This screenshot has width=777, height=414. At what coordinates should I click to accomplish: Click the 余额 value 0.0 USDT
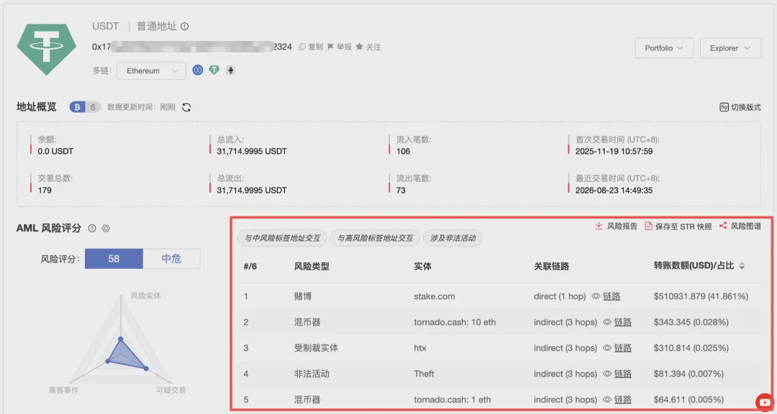[x=55, y=151]
